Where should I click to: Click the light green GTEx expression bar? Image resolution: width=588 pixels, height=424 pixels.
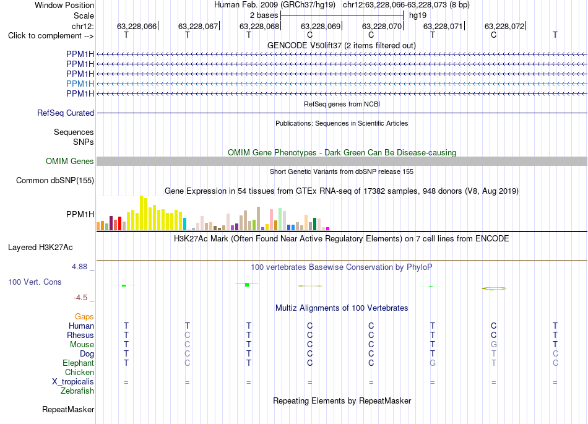tap(280, 219)
